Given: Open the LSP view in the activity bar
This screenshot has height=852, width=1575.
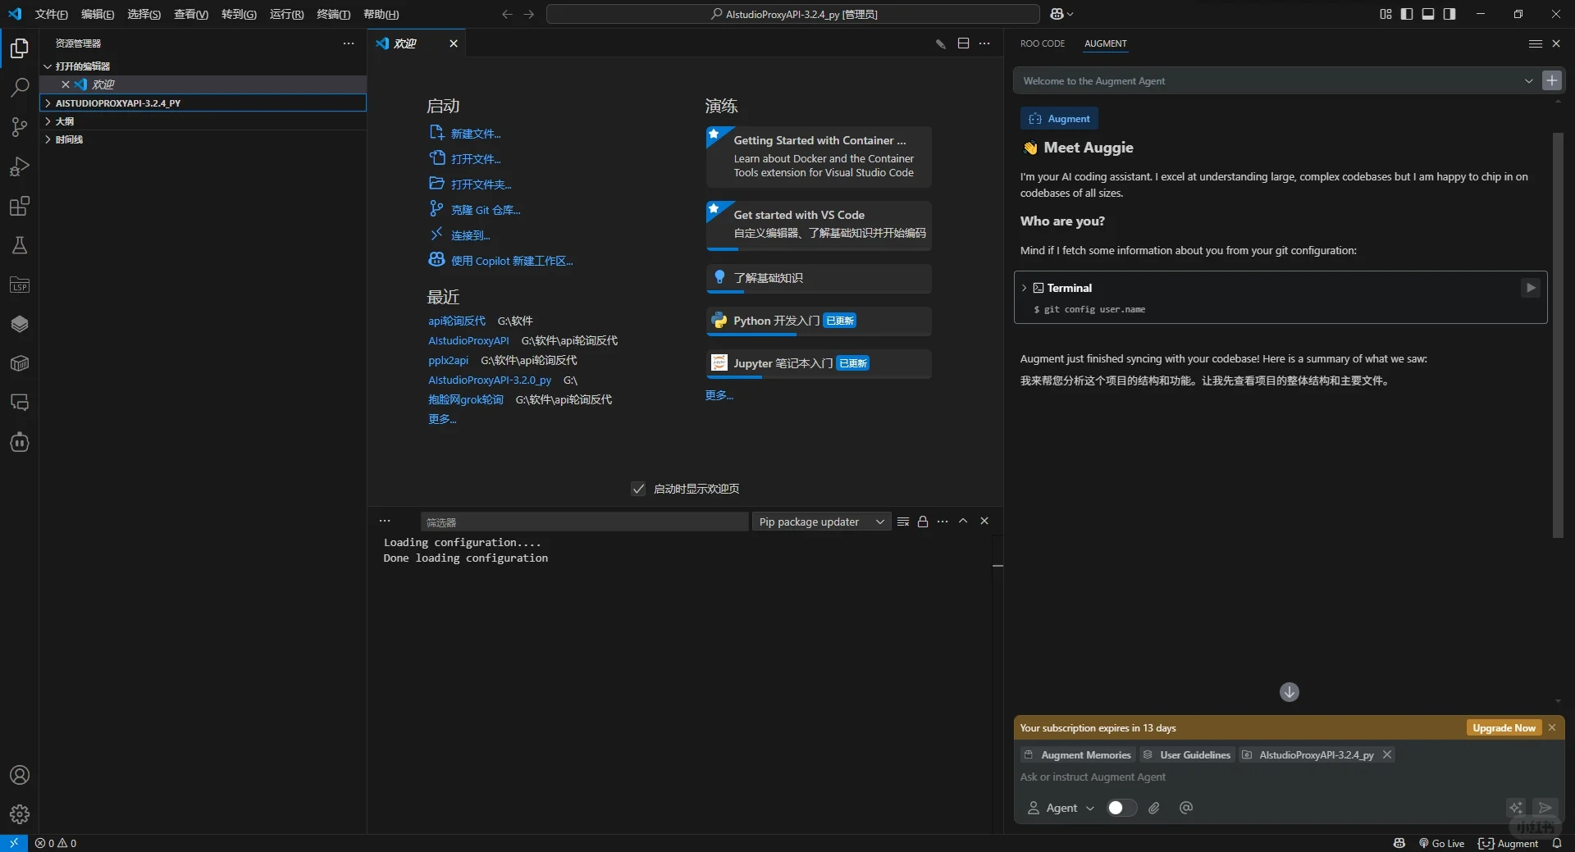Looking at the screenshot, I should pos(20,285).
